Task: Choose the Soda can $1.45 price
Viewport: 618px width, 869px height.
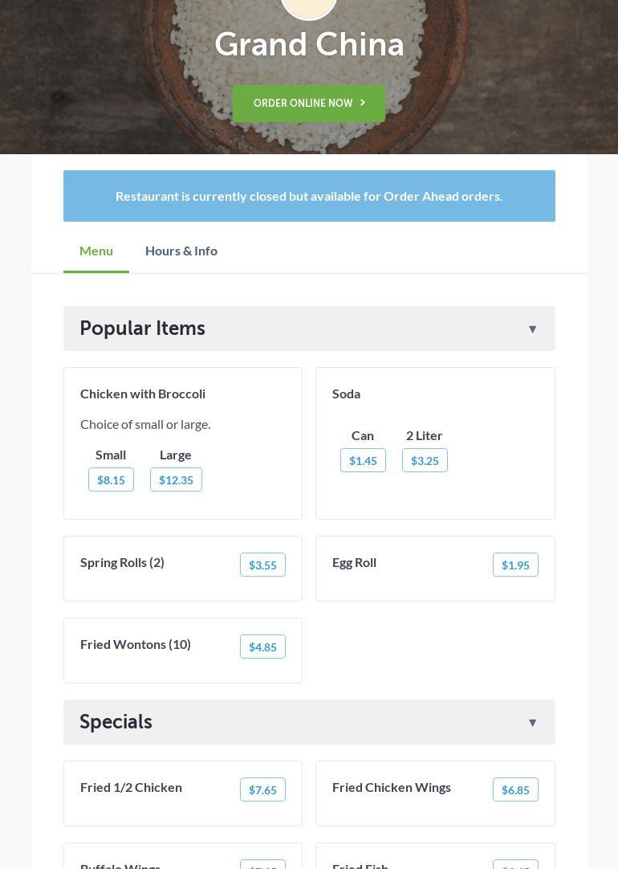Action: (363, 460)
